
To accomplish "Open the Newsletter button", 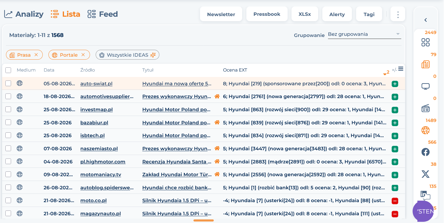I will (221, 14).
